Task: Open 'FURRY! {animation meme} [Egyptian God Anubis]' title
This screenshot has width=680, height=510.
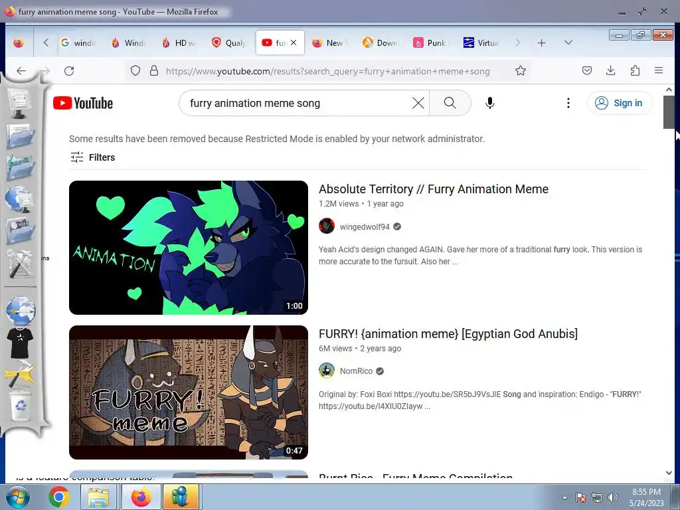Action: [x=448, y=334]
